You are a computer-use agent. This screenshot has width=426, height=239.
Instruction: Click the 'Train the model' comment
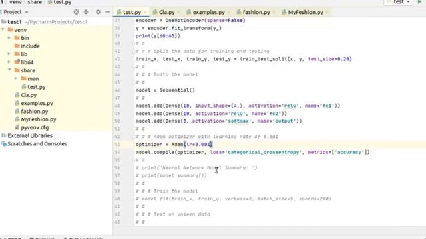pos(176,191)
